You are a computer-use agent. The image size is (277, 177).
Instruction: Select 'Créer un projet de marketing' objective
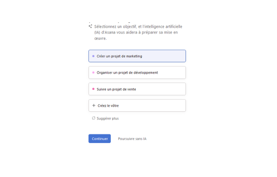119,56
